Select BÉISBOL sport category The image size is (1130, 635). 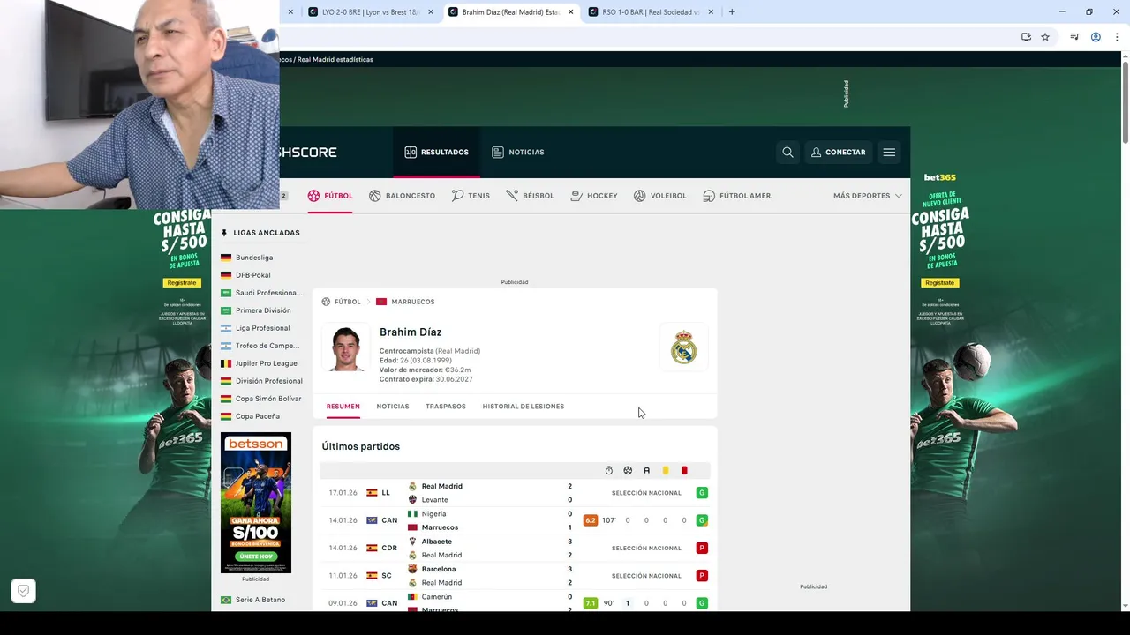(x=530, y=196)
